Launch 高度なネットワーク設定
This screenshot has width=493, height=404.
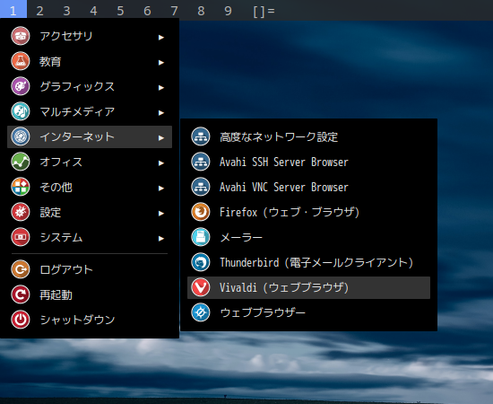[x=308, y=136]
